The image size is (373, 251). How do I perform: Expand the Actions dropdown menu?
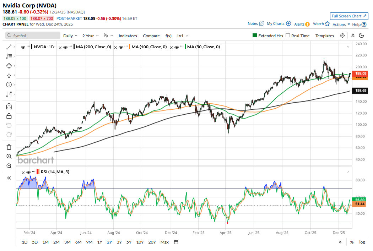(x=341, y=24)
